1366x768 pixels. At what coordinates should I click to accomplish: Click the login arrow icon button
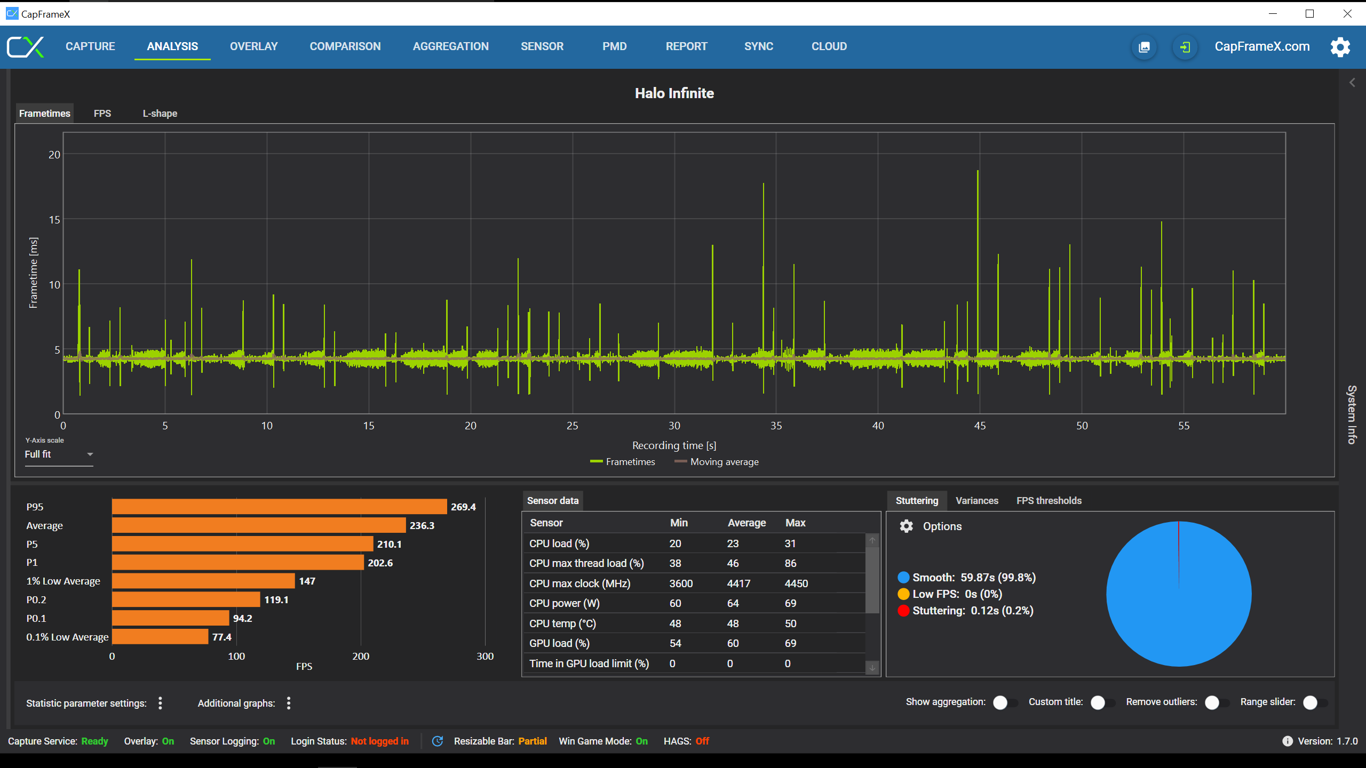(x=1185, y=47)
